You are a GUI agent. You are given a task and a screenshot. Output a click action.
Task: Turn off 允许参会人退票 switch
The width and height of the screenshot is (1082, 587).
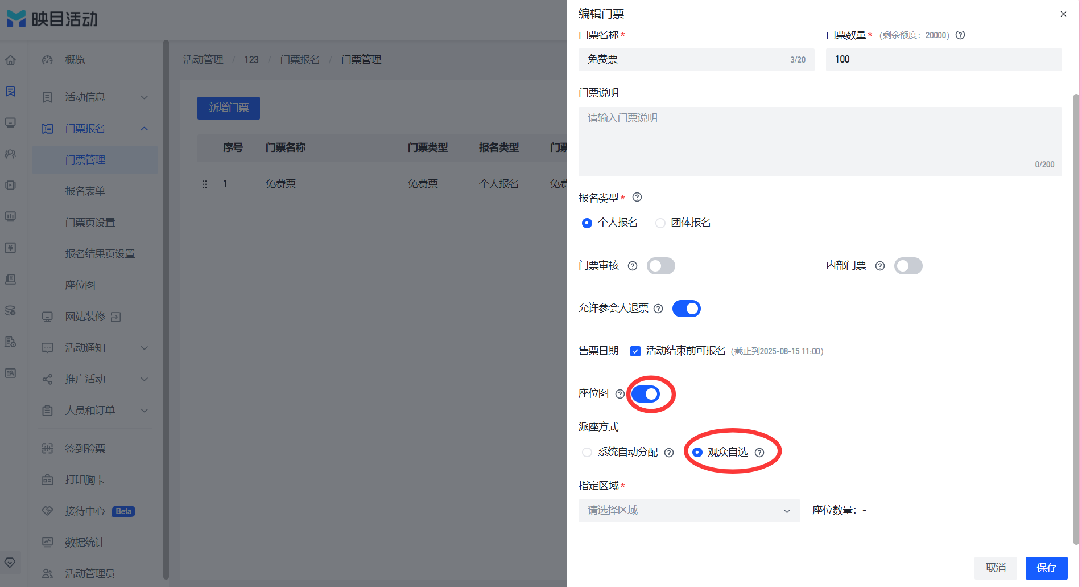click(x=687, y=309)
